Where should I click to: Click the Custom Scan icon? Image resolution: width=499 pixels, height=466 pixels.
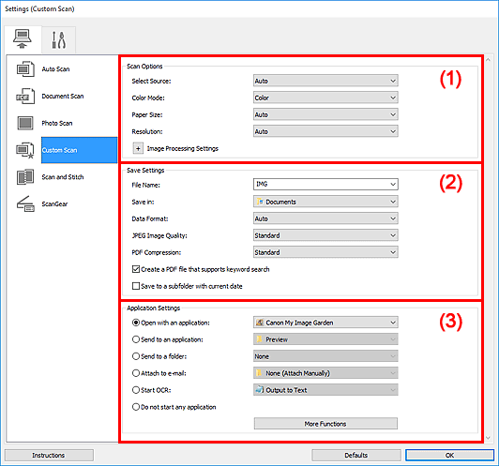point(25,150)
